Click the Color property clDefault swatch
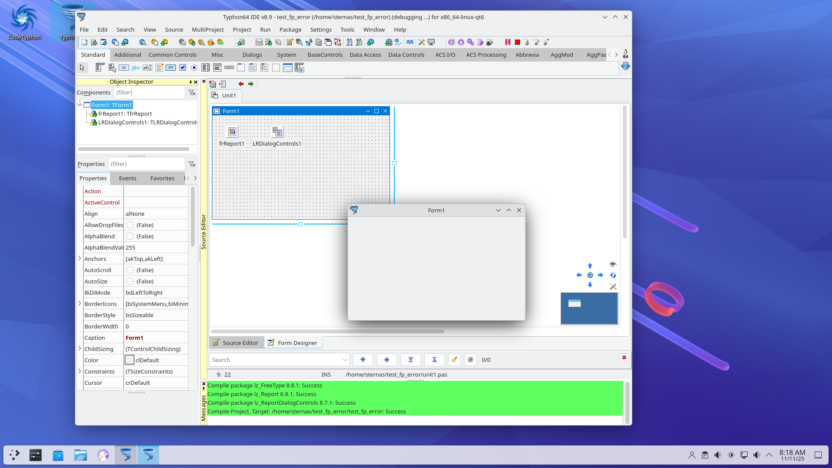 [x=130, y=360]
